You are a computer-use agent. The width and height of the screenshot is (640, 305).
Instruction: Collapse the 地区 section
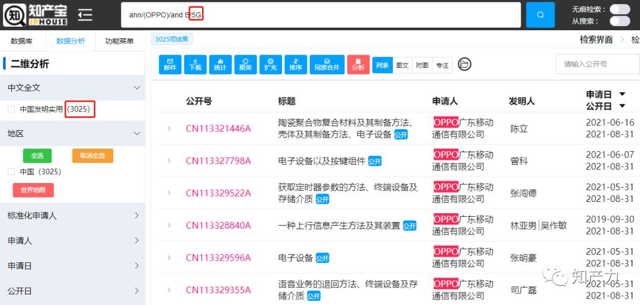[x=137, y=133]
